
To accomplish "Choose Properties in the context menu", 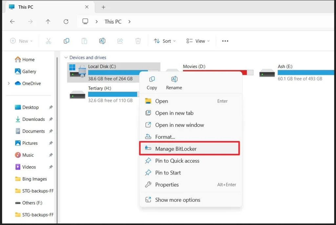I will [x=167, y=185].
